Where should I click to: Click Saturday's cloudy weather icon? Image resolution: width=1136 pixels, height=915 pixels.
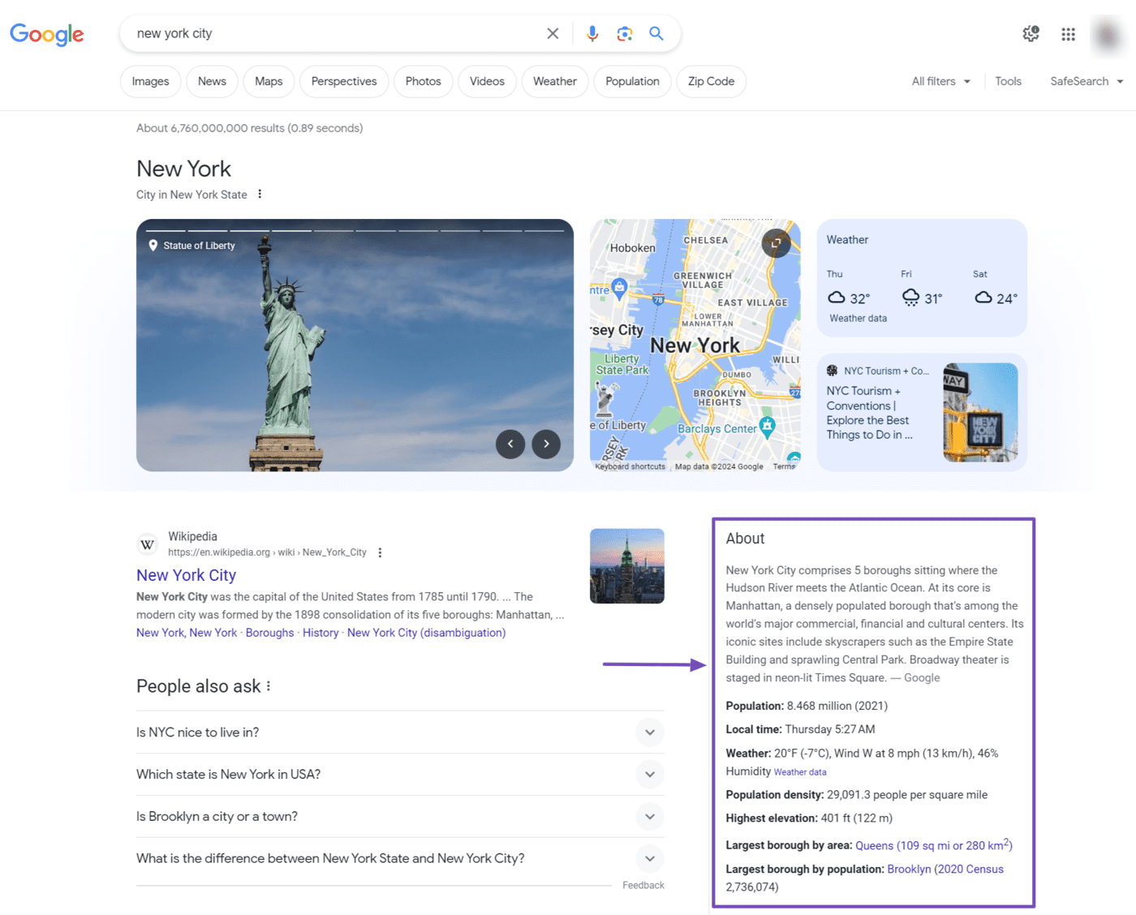(983, 298)
